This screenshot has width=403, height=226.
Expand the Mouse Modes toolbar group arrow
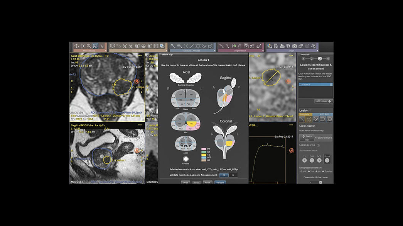click(x=106, y=50)
